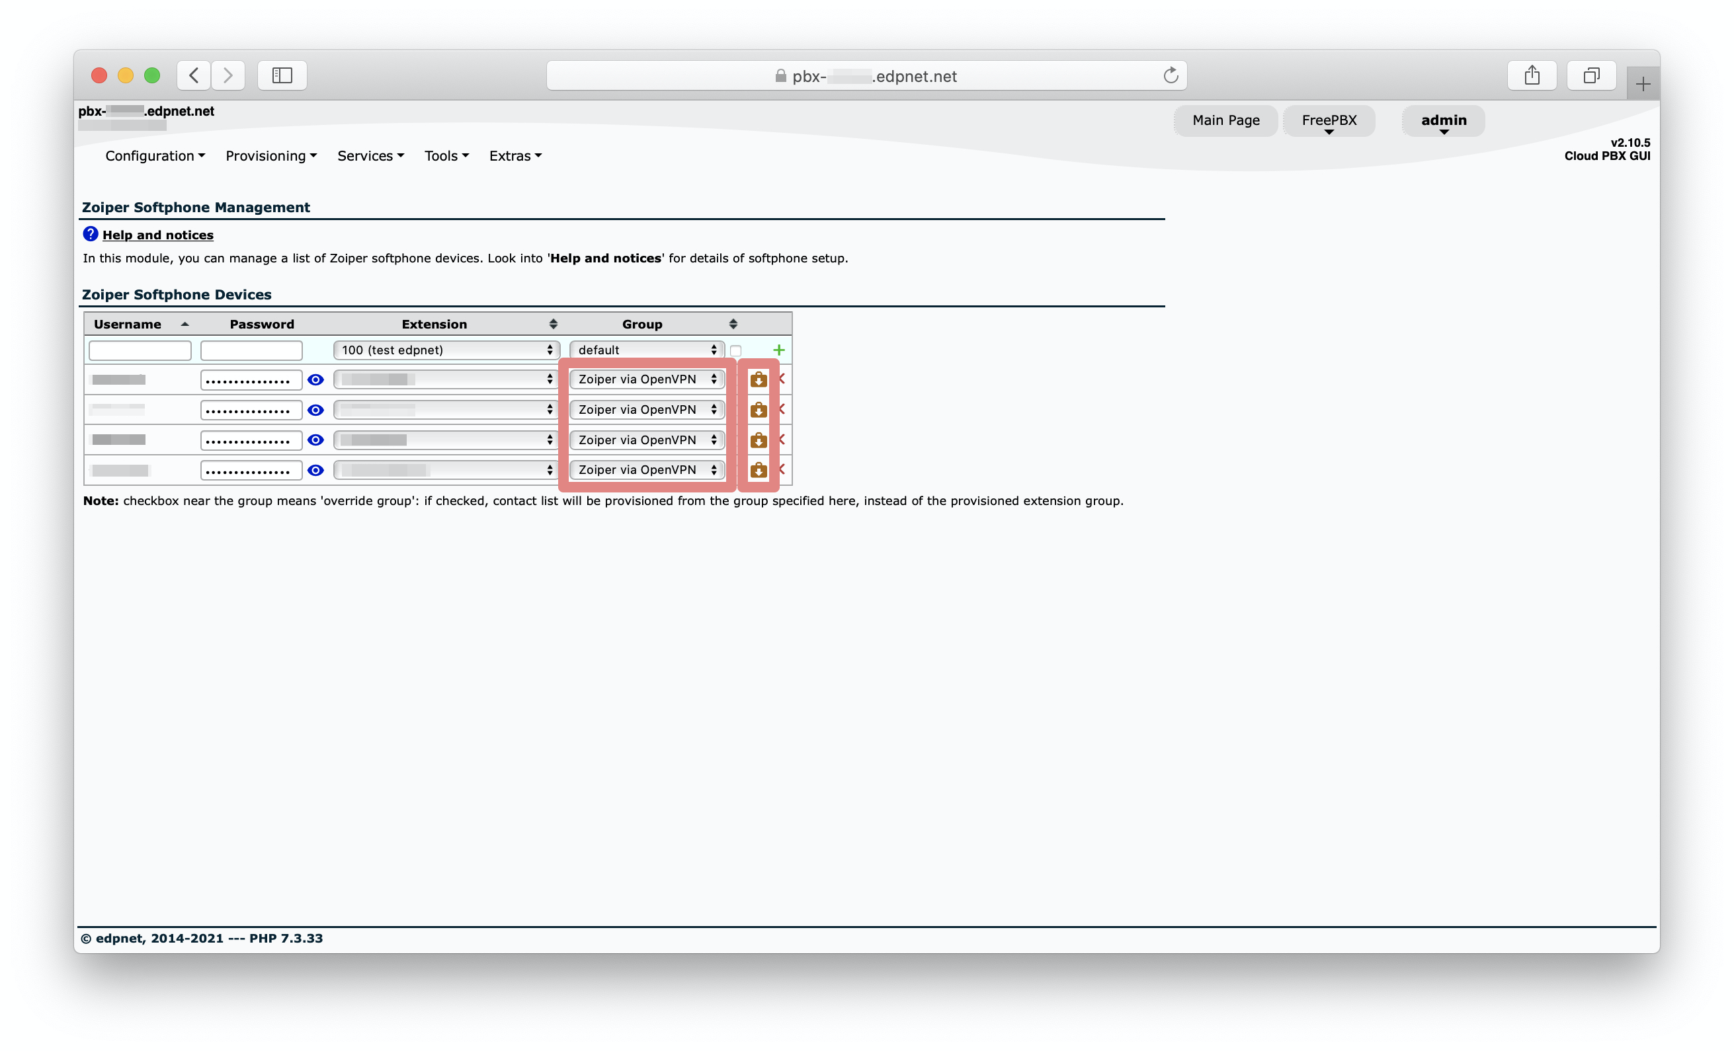This screenshot has width=1734, height=1051.
Task: Click the Group column header
Action: [641, 324]
